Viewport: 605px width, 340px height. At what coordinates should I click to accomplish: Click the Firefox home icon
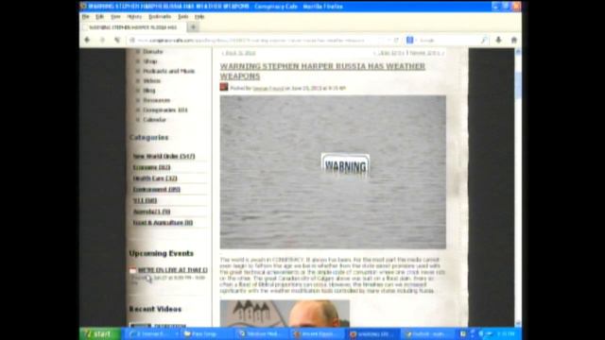click(x=514, y=40)
